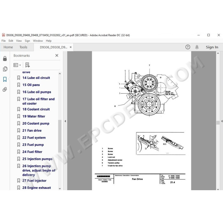The width and height of the screenshot is (223, 223).
Task: Click bookmark icon beside 28 Engine exhaust
Action: (x=18, y=188)
